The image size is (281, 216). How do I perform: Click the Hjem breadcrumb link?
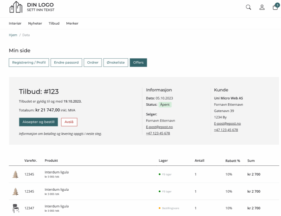click(13, 35)
